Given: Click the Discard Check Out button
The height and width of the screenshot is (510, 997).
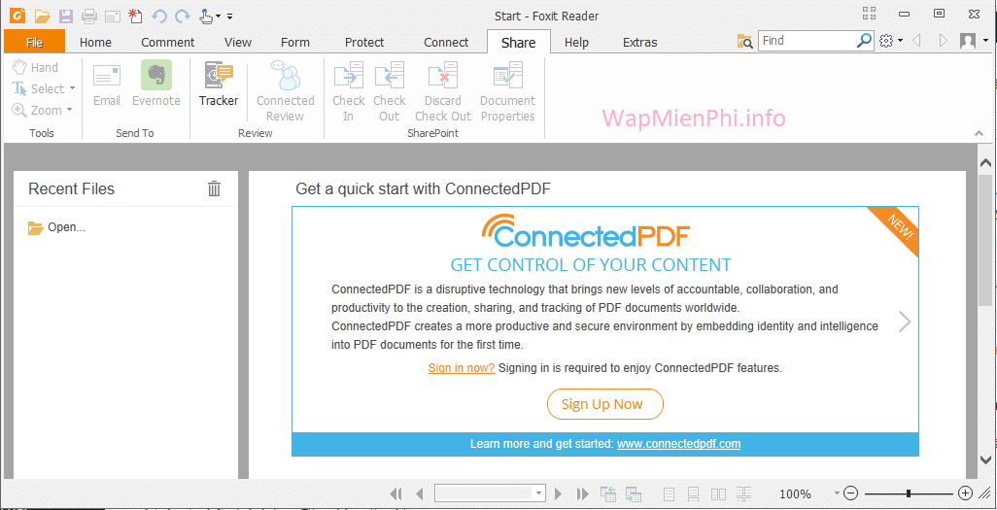Looking at the screenshot, I should (443, 91).
